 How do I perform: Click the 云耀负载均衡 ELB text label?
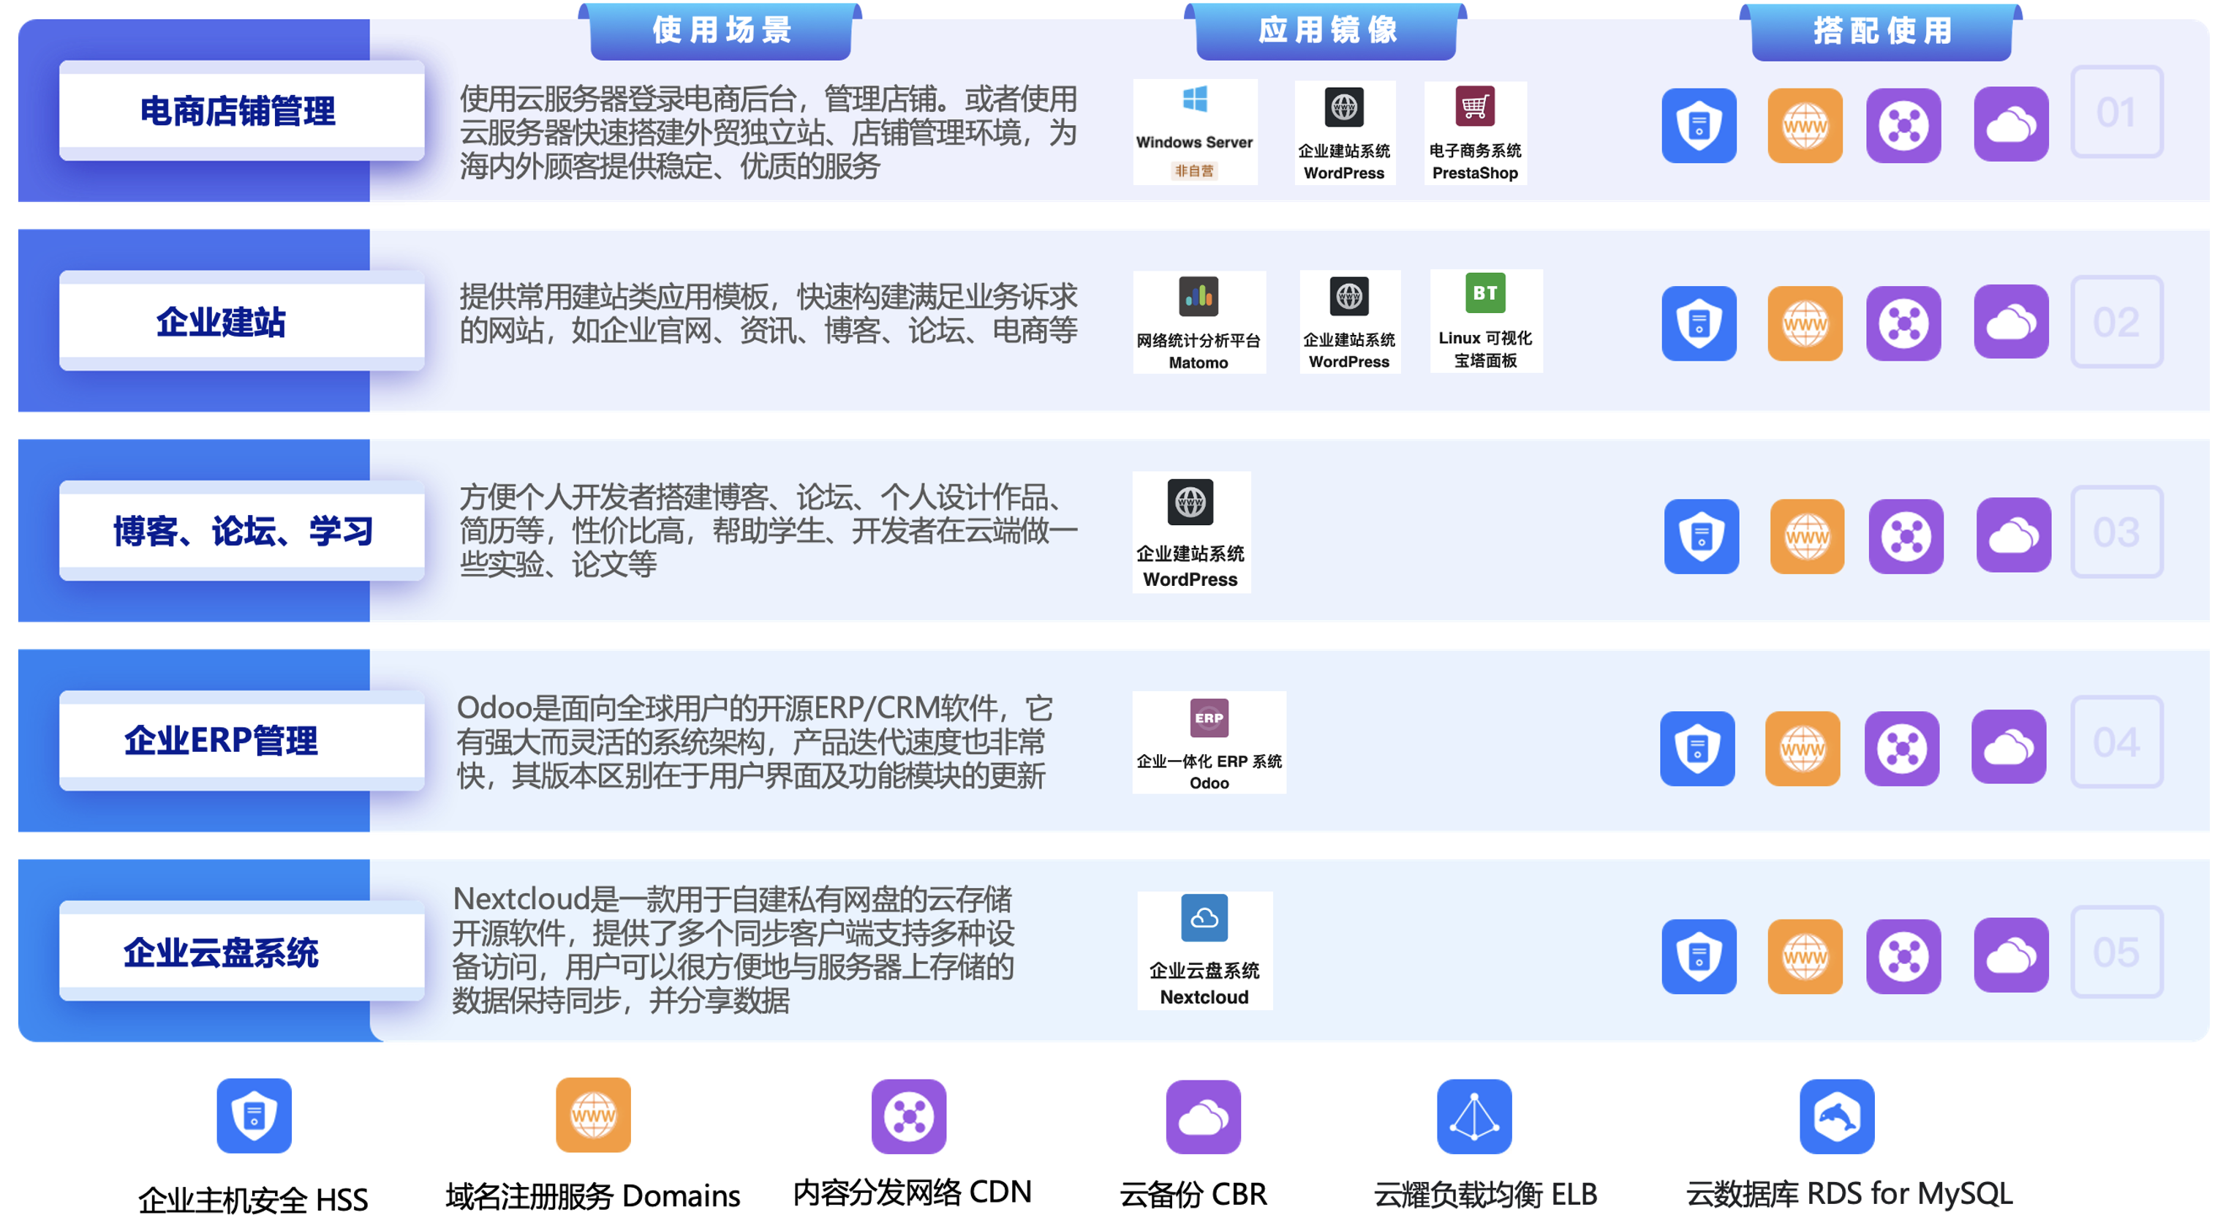pyautogui.click(x=1485, y=1194)
